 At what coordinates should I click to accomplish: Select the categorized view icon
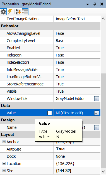[25, 12]
